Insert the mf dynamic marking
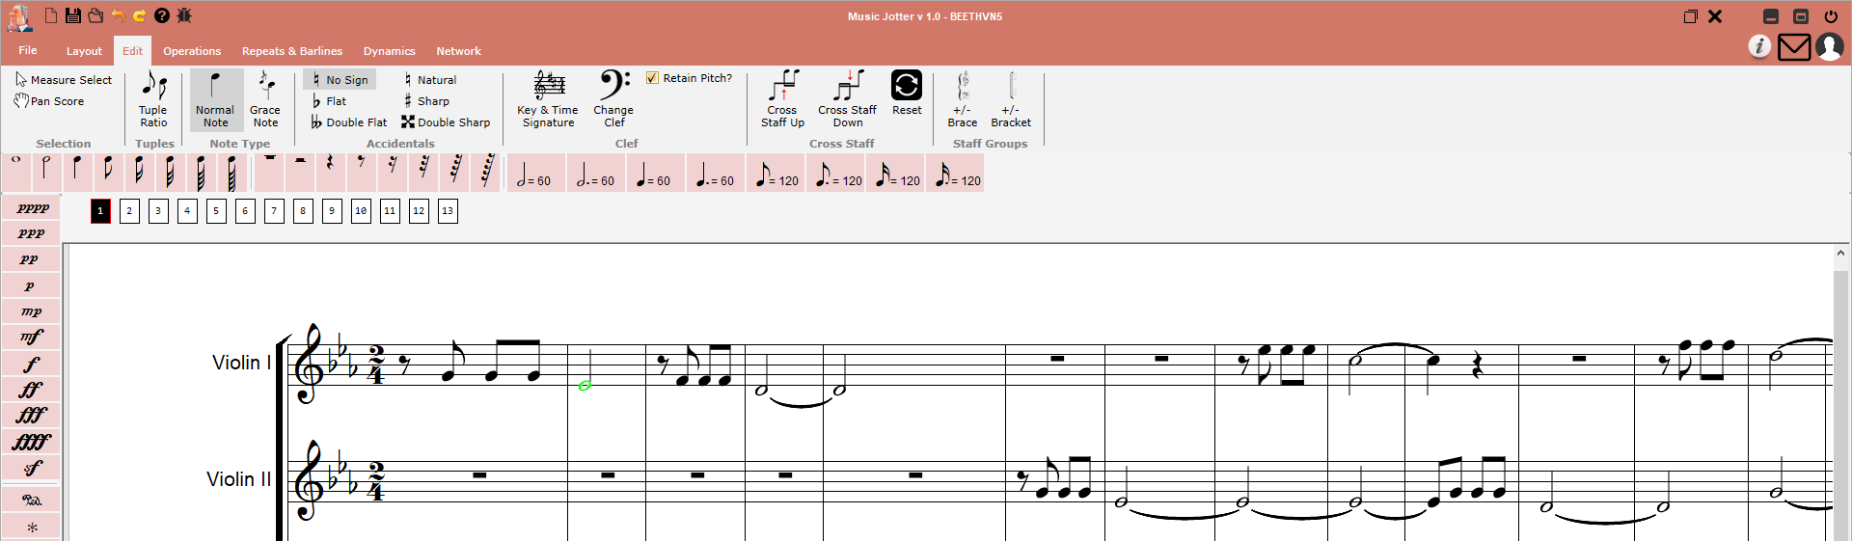Image resolution: width=1852 pixels, height=541 pixels. [31, 338]
